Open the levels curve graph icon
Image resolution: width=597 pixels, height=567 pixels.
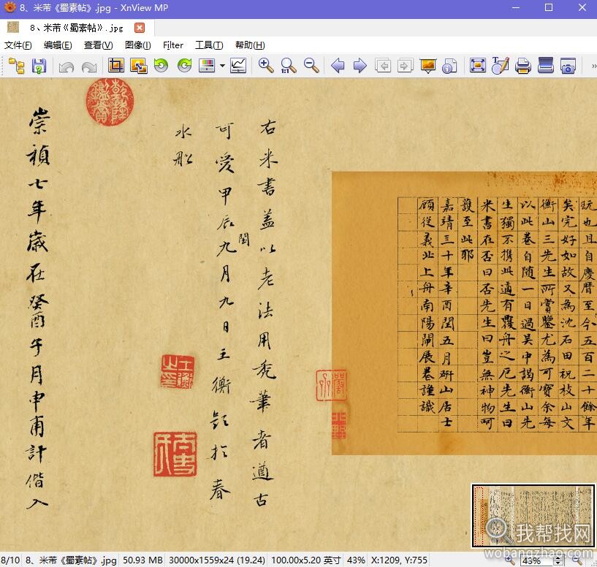(238, 66)
